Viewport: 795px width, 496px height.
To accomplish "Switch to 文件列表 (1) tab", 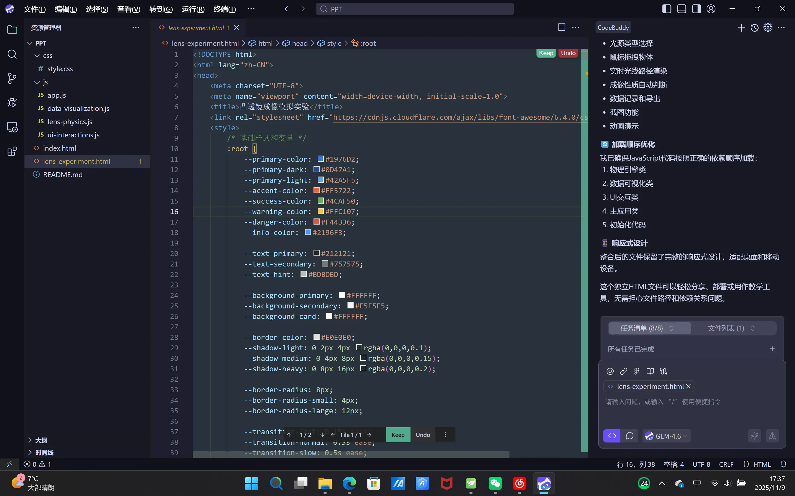I will [x=731, y=328].
